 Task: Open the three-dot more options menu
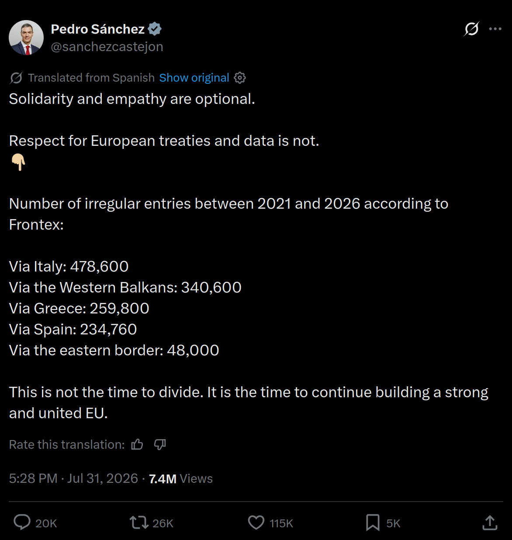point(495,29)
